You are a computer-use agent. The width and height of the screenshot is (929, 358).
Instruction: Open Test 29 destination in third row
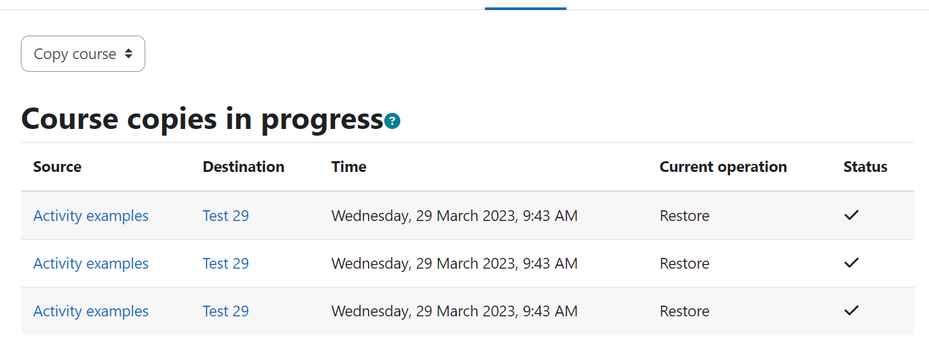tap(226, 311)
